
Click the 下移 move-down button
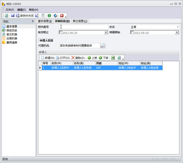coord(103,58)
